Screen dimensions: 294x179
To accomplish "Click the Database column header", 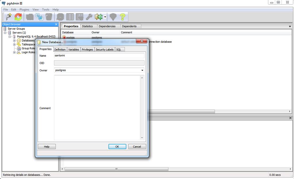I will 76,32.
